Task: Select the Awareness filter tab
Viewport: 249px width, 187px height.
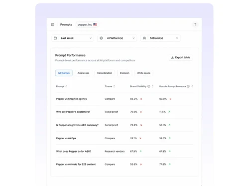Action: tap(83, 73)
